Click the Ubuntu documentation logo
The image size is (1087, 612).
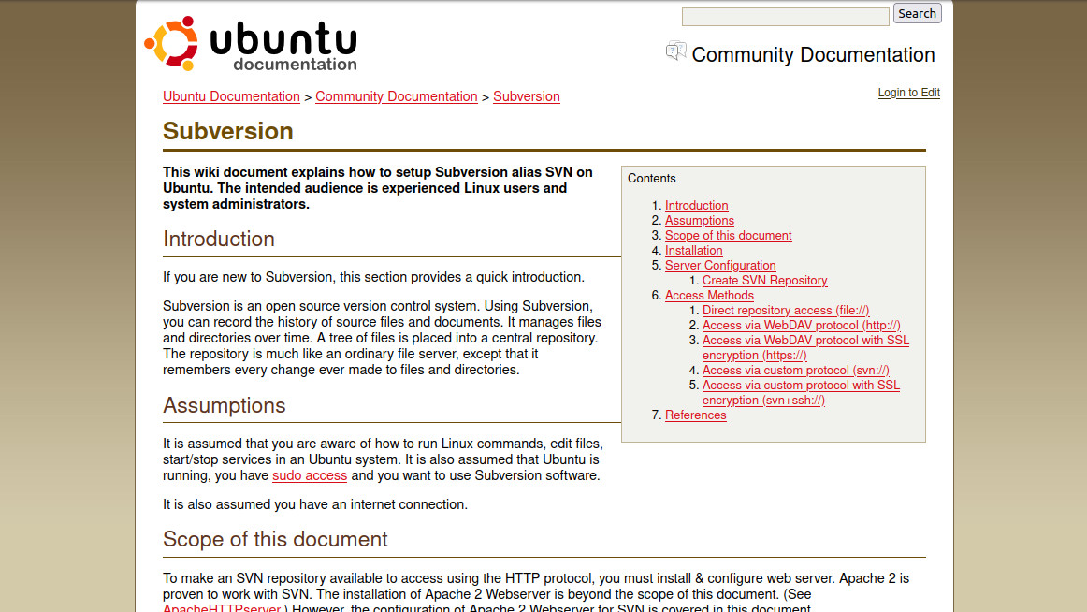point(251,44)
